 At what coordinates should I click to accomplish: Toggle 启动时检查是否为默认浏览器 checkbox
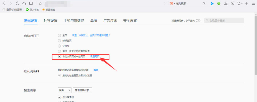[x=59, y=76]
